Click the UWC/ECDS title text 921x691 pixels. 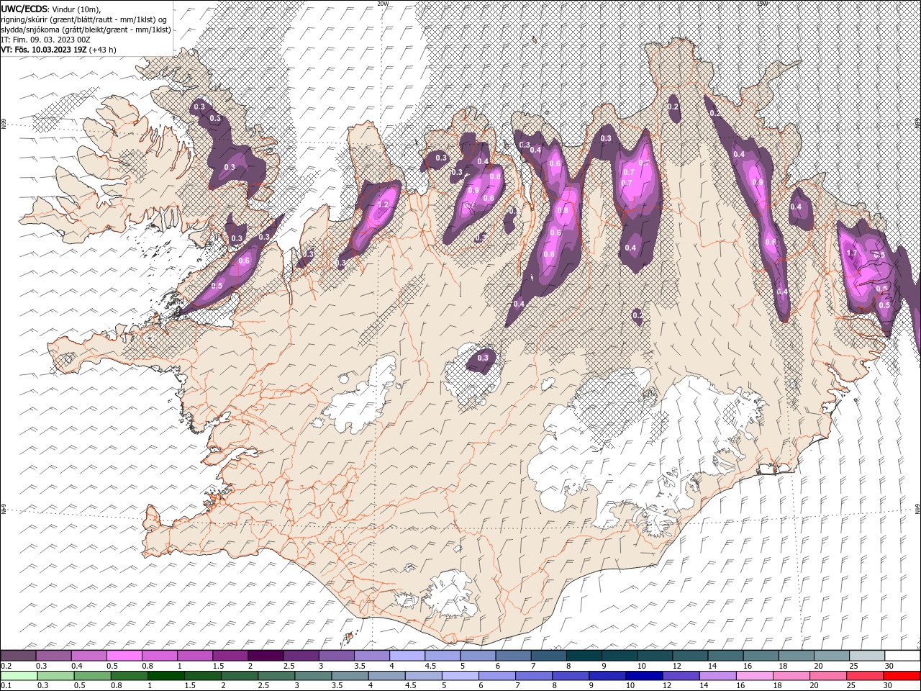[x=24, y=8]
